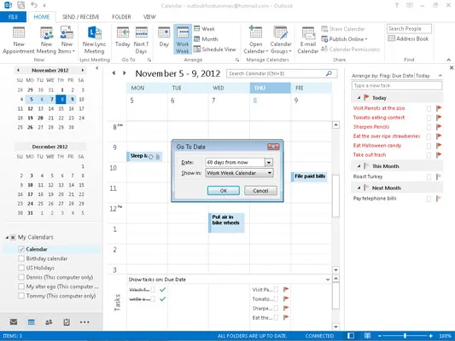Enable the My alter ego calendar checkbox

tap(21, 286)
